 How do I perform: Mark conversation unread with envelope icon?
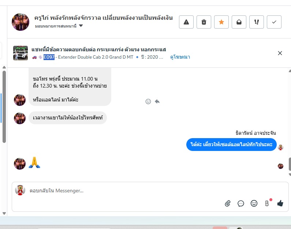[x=239, y=22]
